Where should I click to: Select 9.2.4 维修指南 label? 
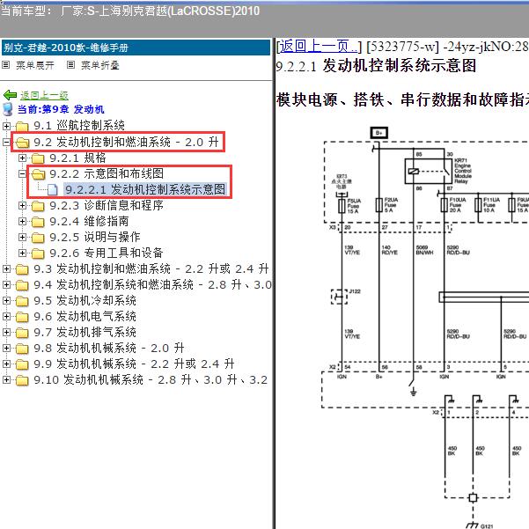(89, 221)
